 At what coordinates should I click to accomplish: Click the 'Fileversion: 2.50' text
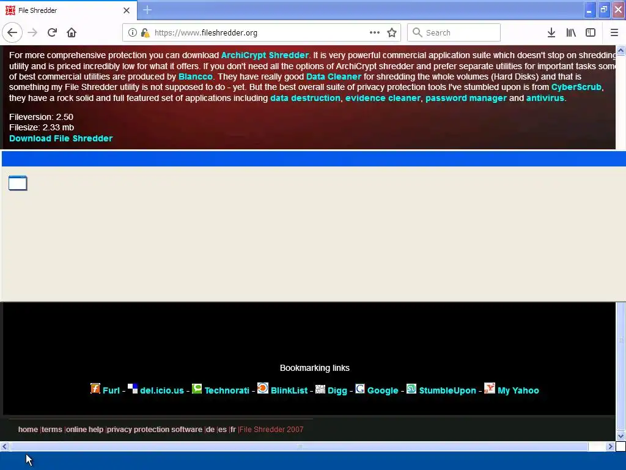pyautogui.click(x=41, y=117)
